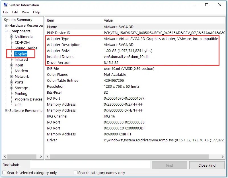Expand the Network node
This screenshot has width=228, height=178.
coord(11,76)
